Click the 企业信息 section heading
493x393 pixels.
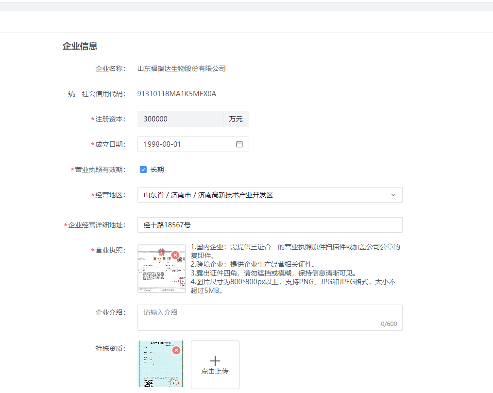[80, 46]
